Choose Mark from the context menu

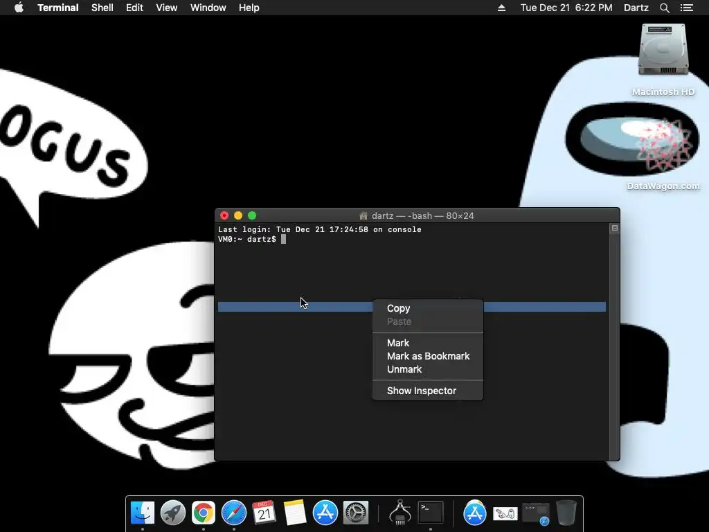point(428,343)
